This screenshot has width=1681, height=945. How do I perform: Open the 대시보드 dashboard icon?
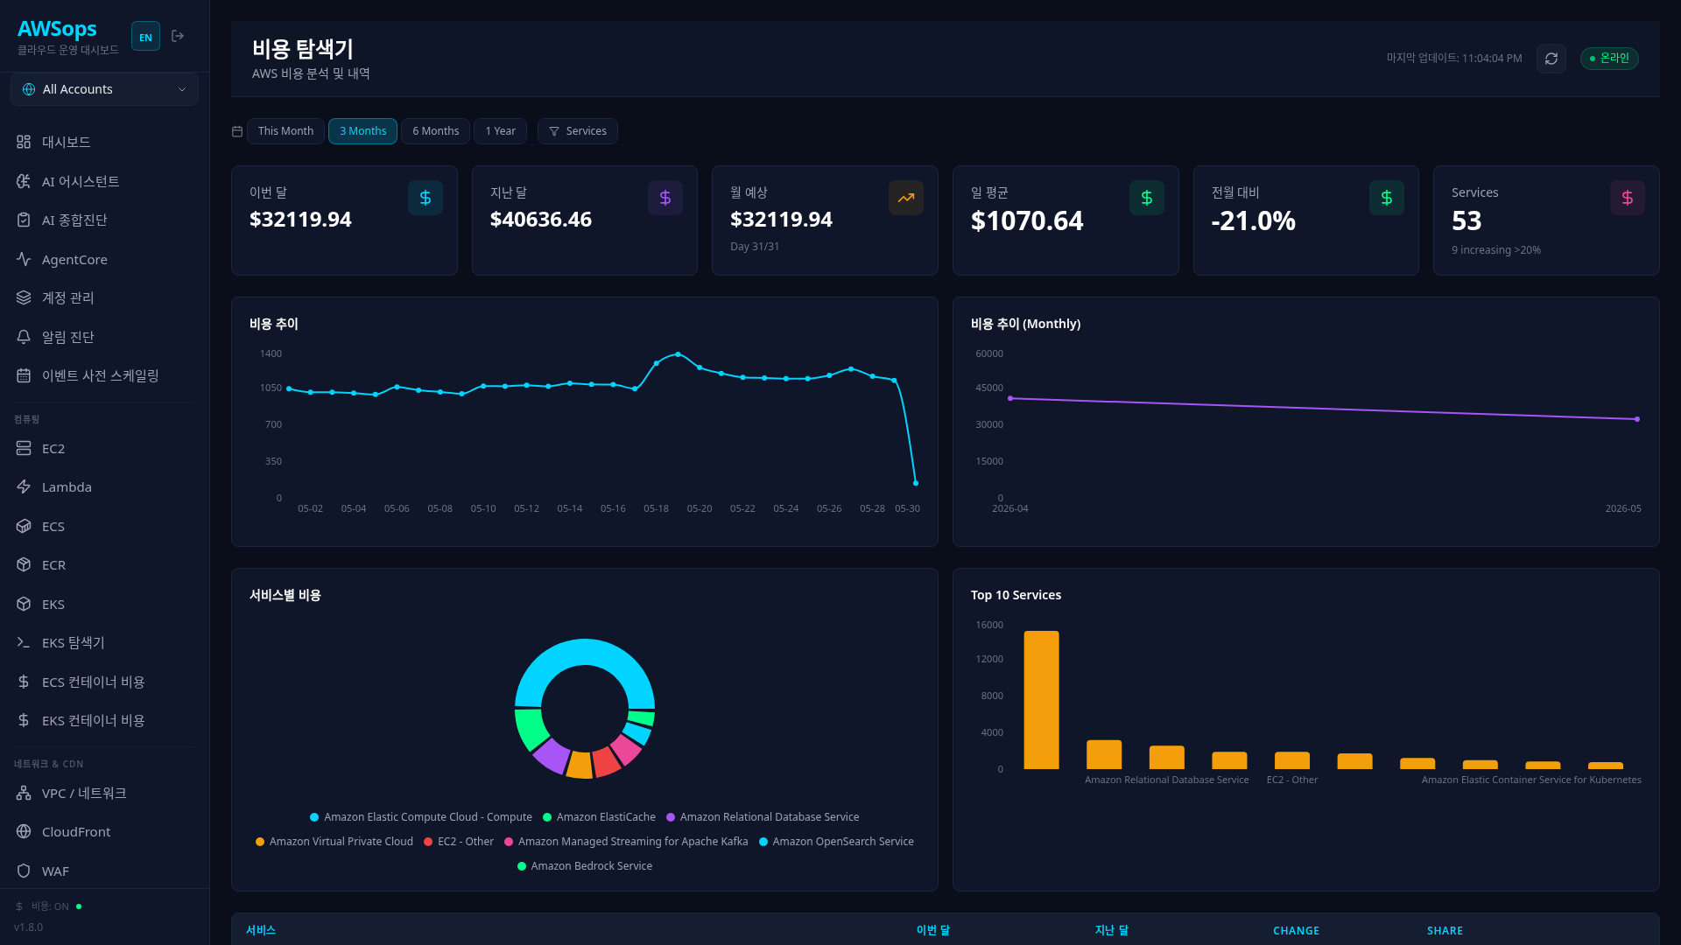point(24,142)
